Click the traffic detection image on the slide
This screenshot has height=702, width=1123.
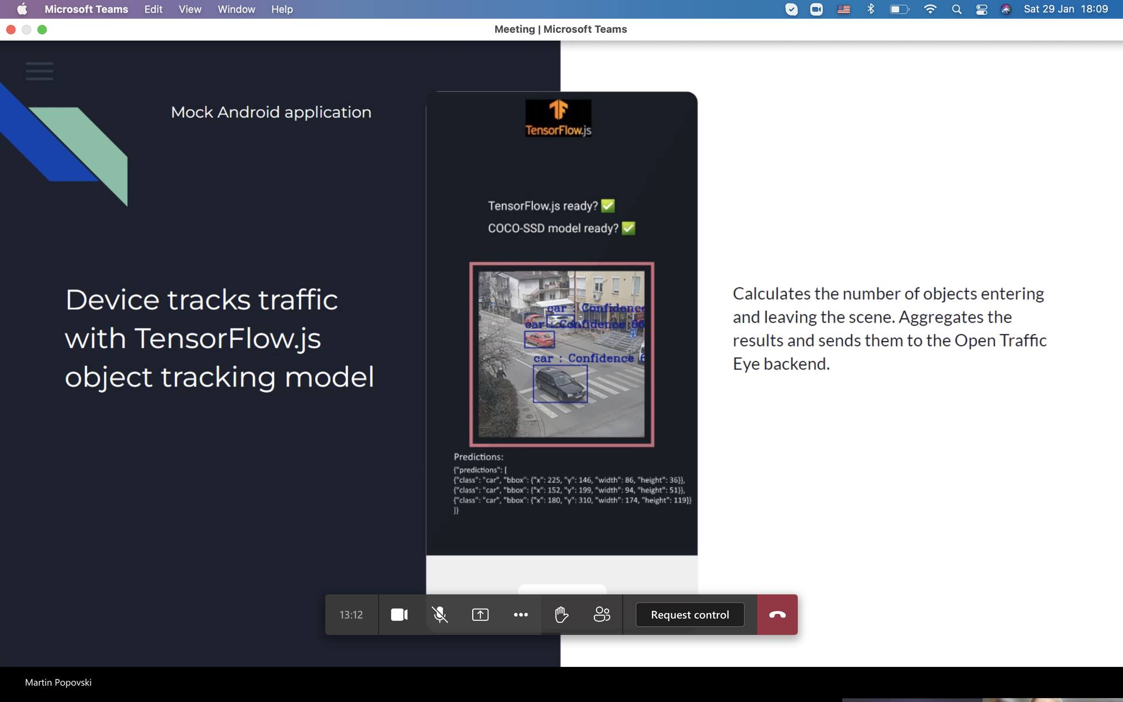tap(561, 354)
